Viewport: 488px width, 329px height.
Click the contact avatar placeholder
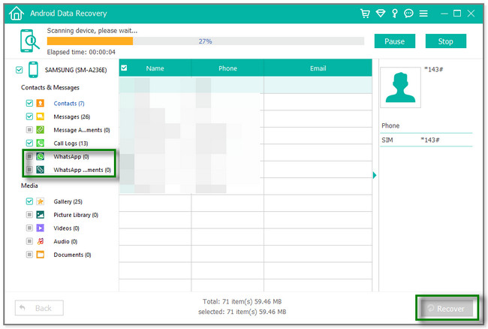(x=401, y=87)
